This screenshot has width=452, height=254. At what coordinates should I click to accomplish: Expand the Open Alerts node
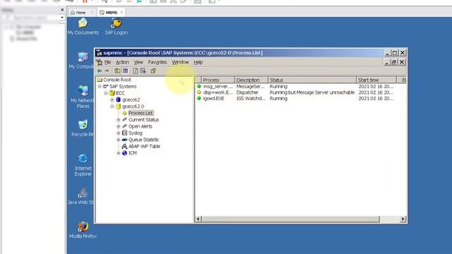119,126
